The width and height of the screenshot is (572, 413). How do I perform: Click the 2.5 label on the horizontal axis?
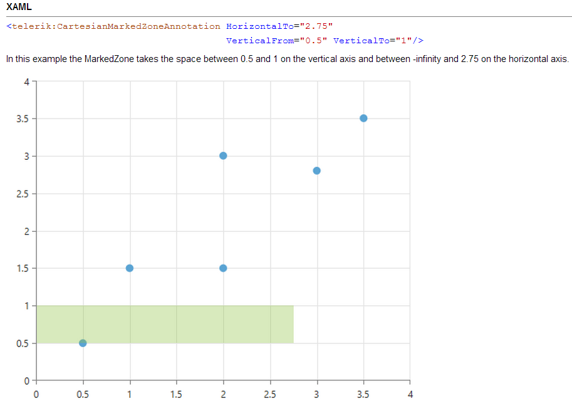click(270, 394)
